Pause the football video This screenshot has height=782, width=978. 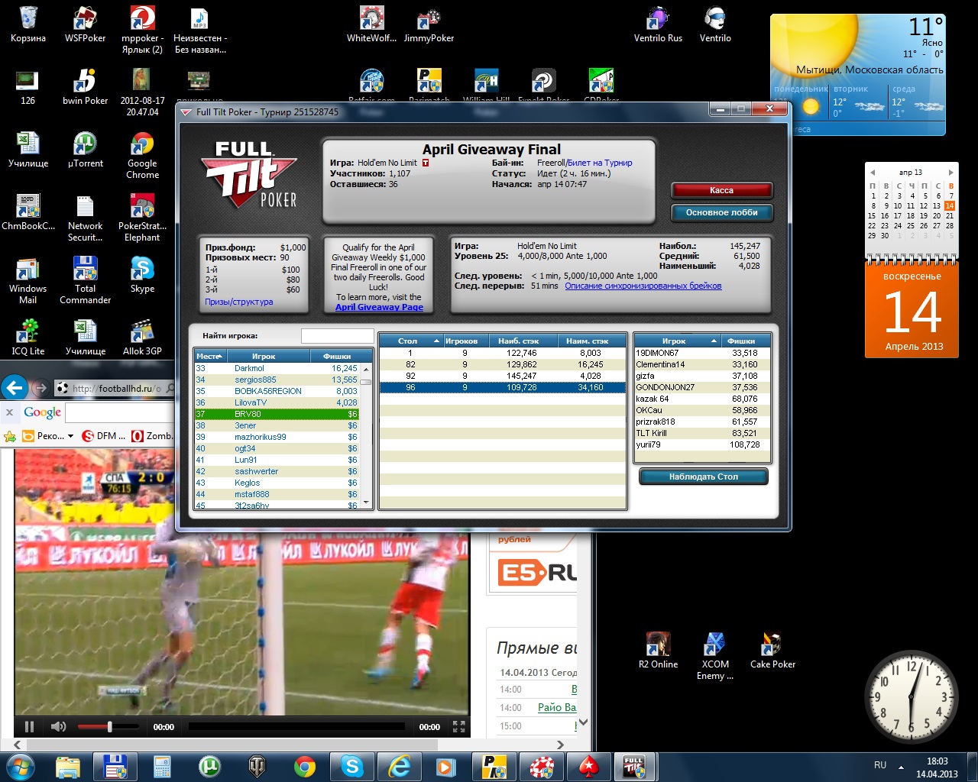pyautogui.click(x=29, y=727)
